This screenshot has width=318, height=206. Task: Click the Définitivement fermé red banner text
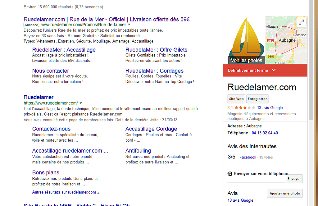coord(248,70)
